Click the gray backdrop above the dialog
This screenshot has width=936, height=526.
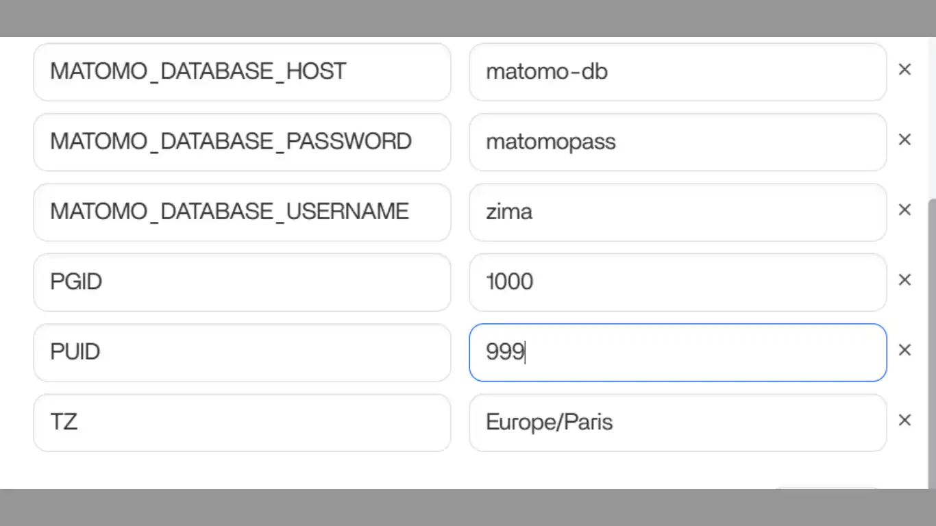point(468,18)
